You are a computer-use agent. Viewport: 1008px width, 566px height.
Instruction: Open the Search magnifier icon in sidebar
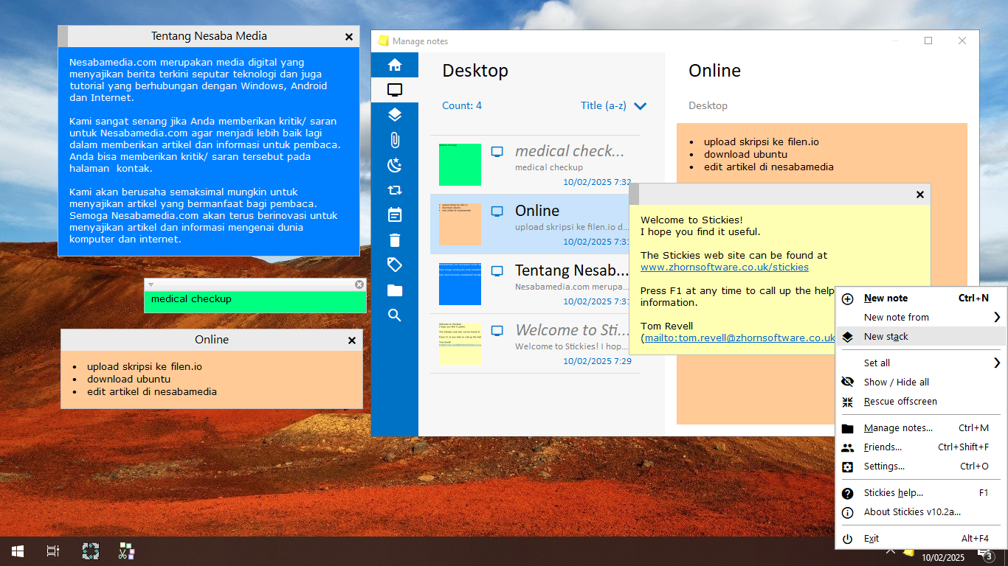point(395,315)
